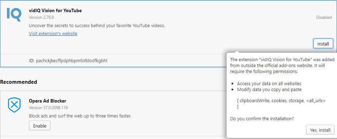
Task: Enable the Opera Ad Blocker extension
Action: 40,125
